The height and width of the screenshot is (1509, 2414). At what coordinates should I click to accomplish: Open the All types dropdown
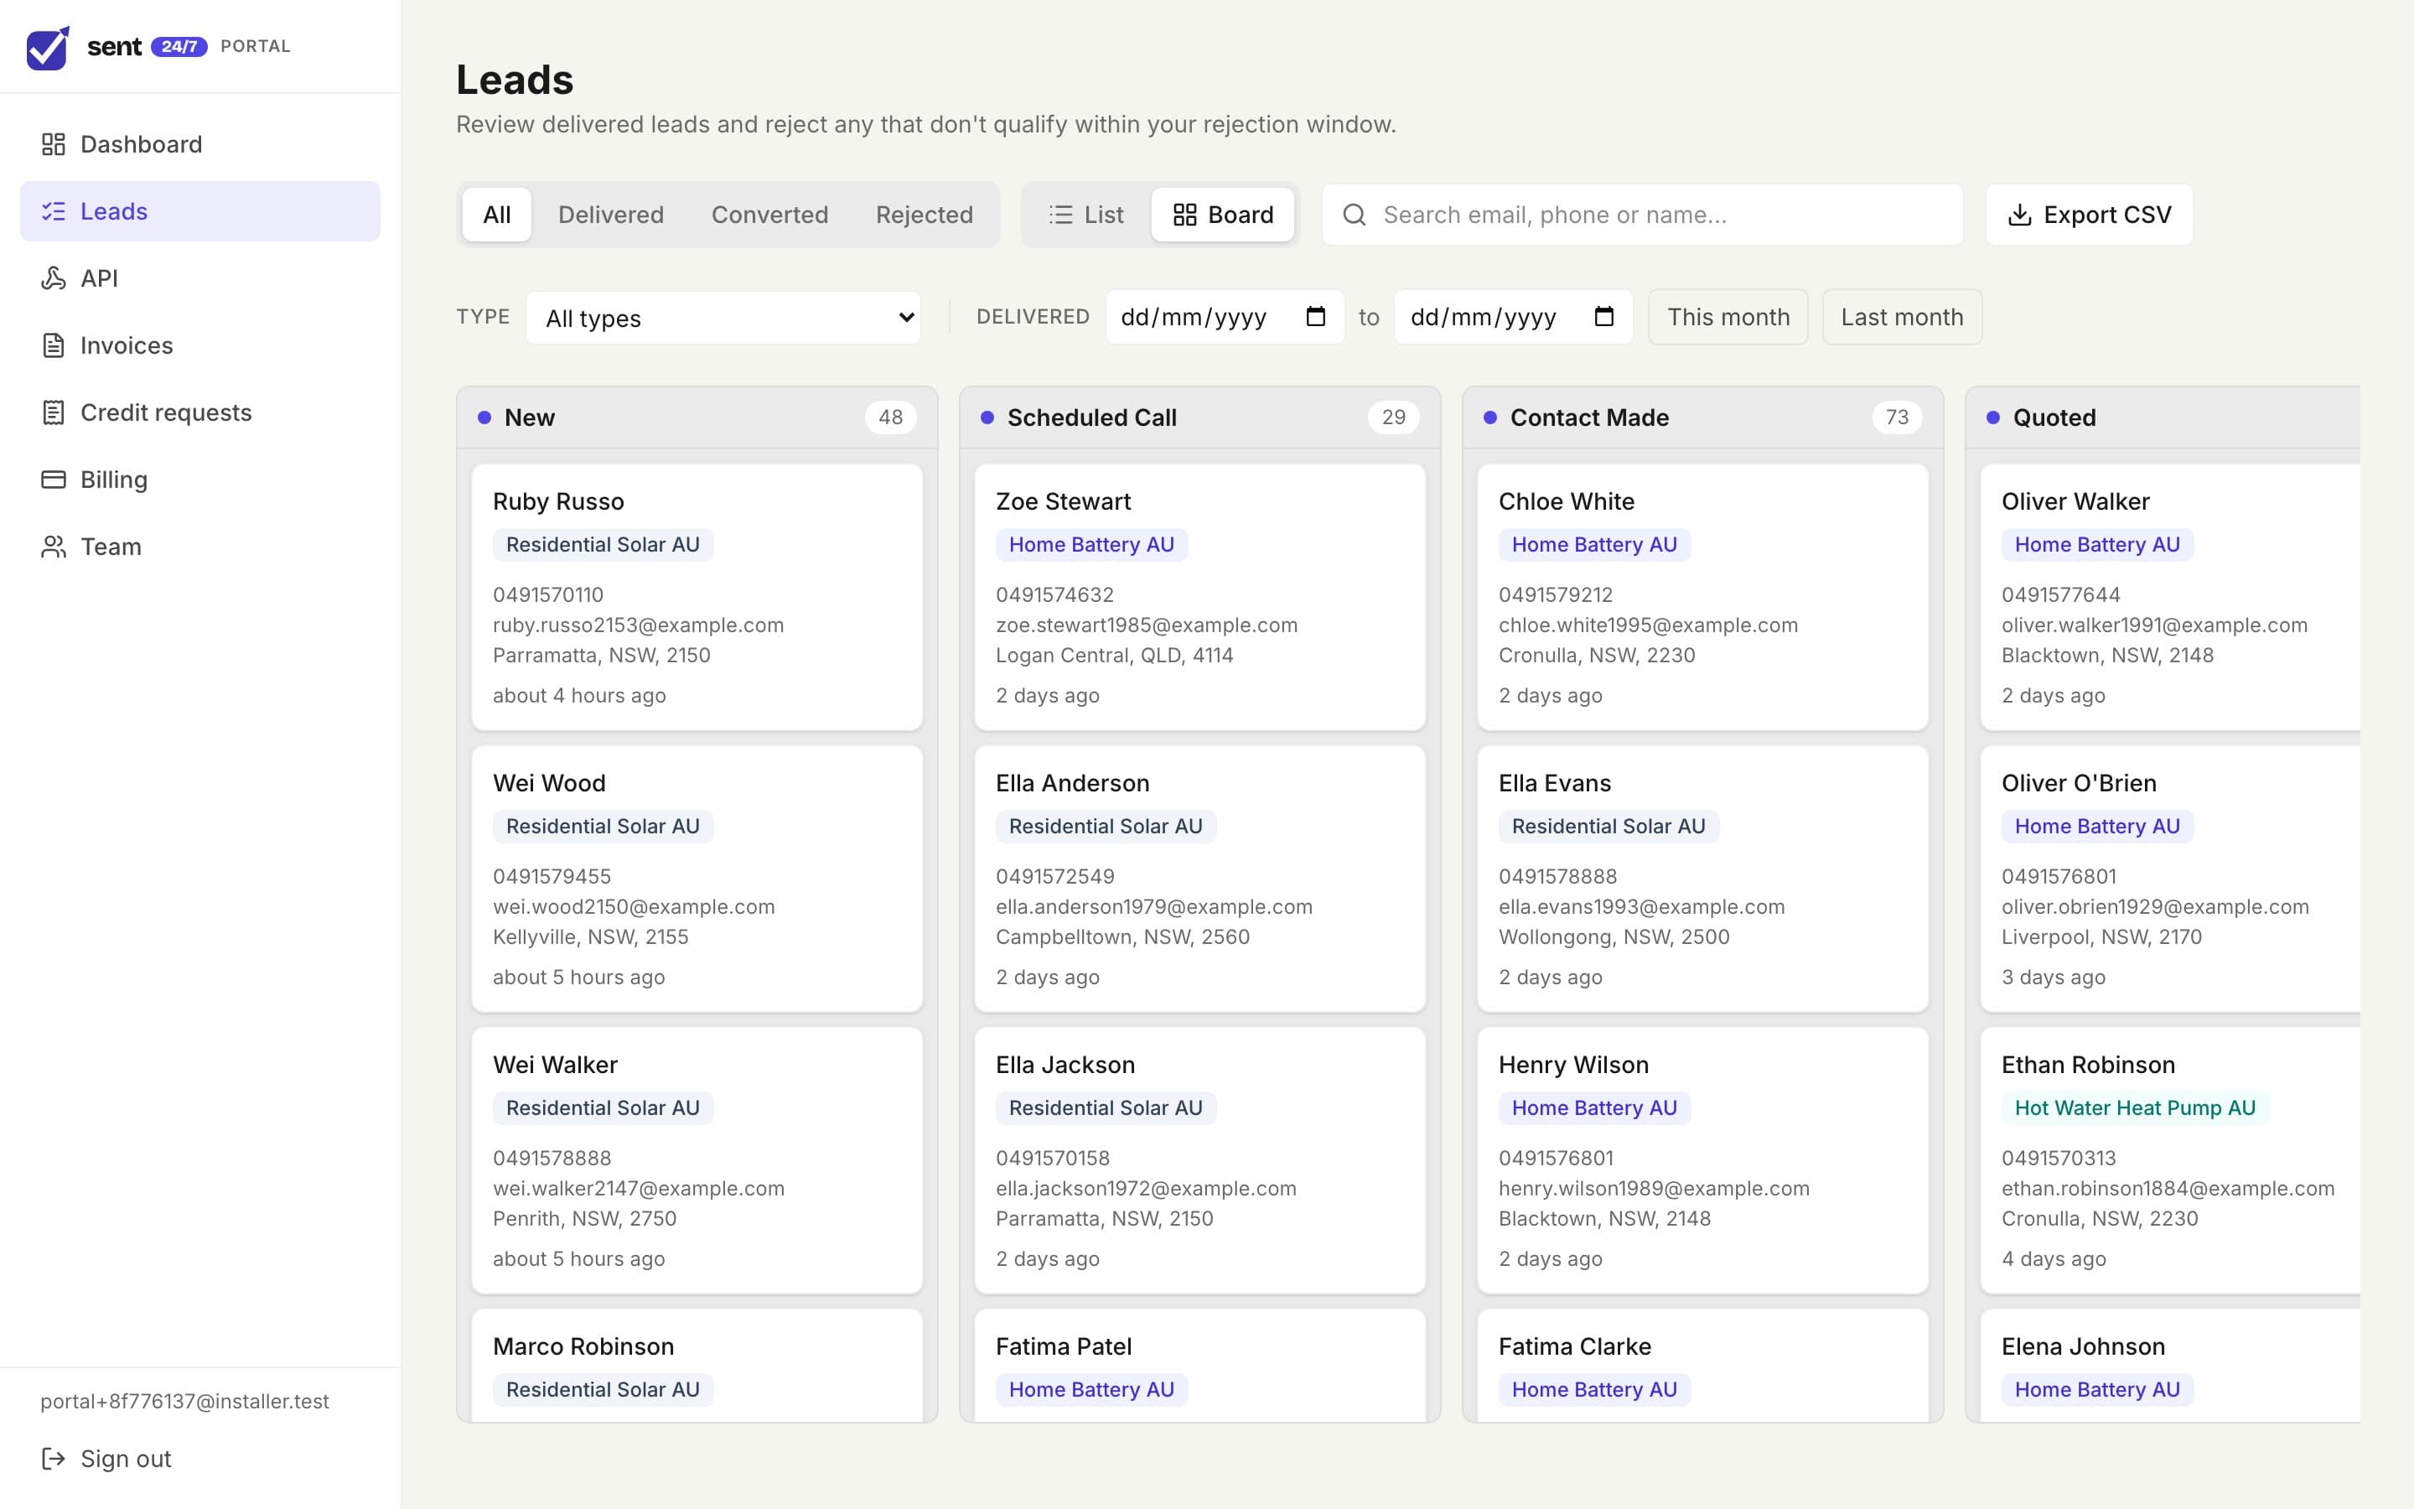coord(723,319)
